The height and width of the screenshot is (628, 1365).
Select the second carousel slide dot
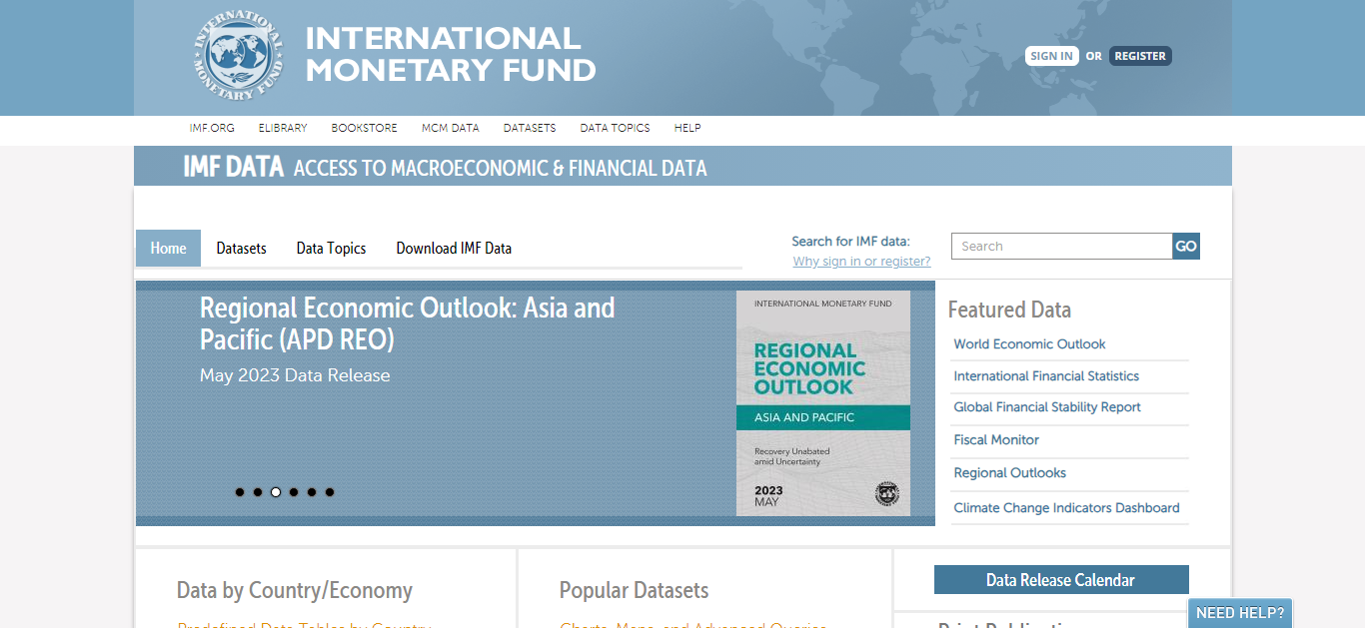(258, 492)
